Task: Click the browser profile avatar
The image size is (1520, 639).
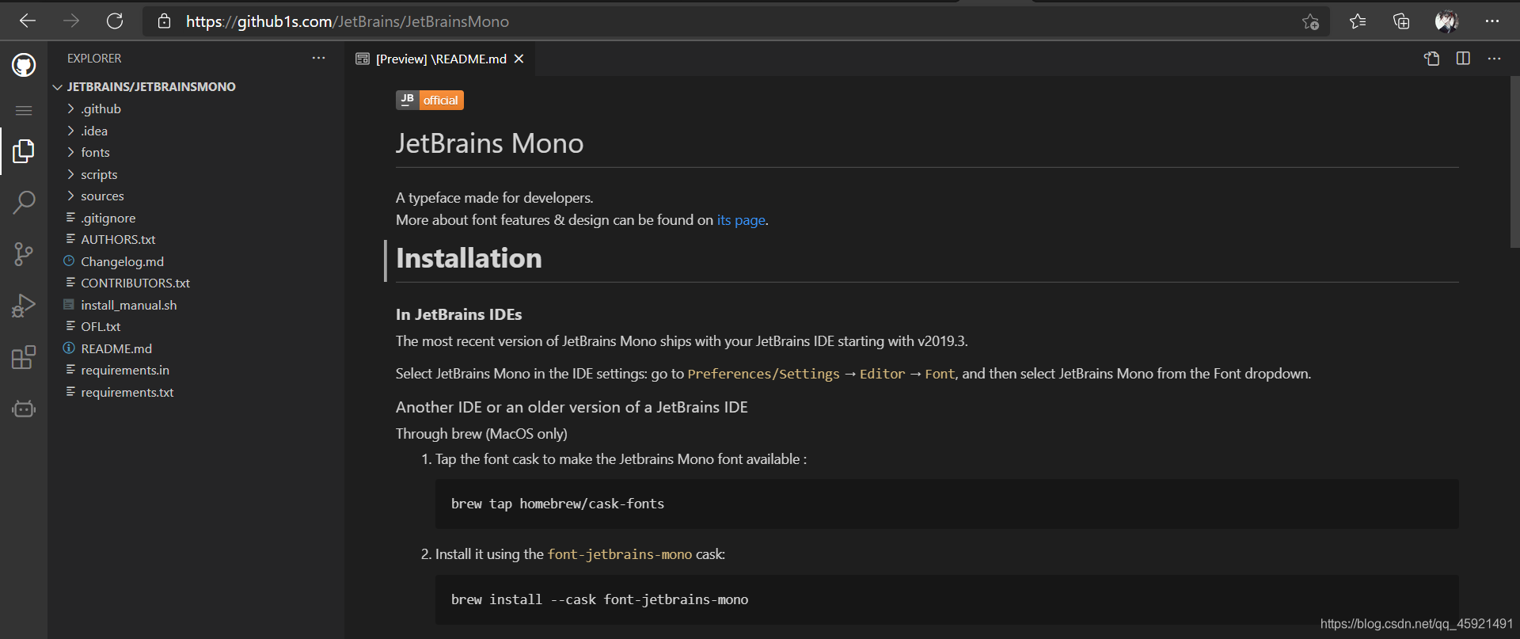Action: [x=1446, y=21]
